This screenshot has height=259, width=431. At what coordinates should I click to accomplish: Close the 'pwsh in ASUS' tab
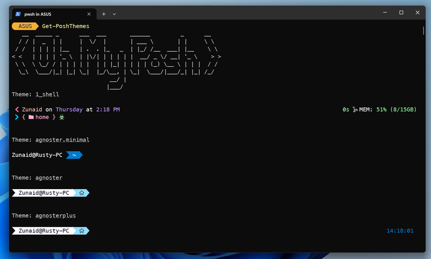coord(89,14)
